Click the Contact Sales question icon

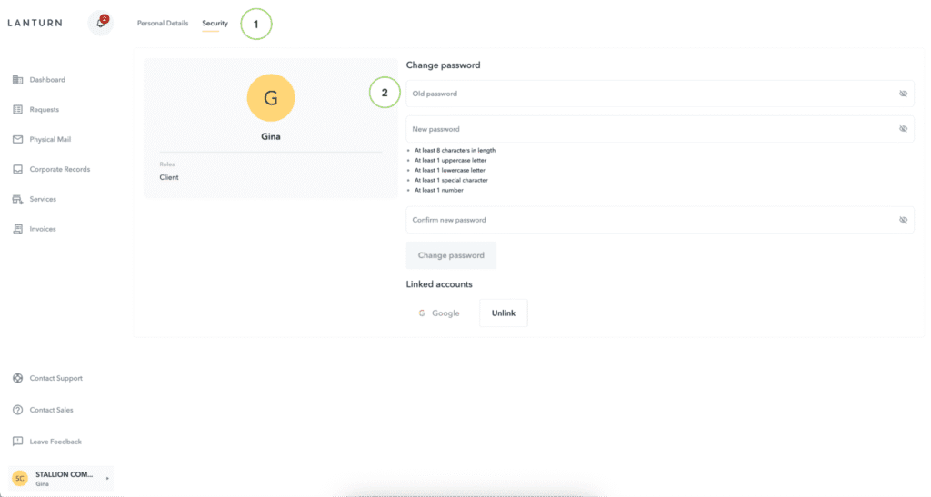tap(18, 410)
